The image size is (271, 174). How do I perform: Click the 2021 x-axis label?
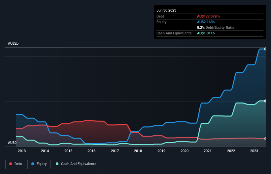click(x=208, y=151)
